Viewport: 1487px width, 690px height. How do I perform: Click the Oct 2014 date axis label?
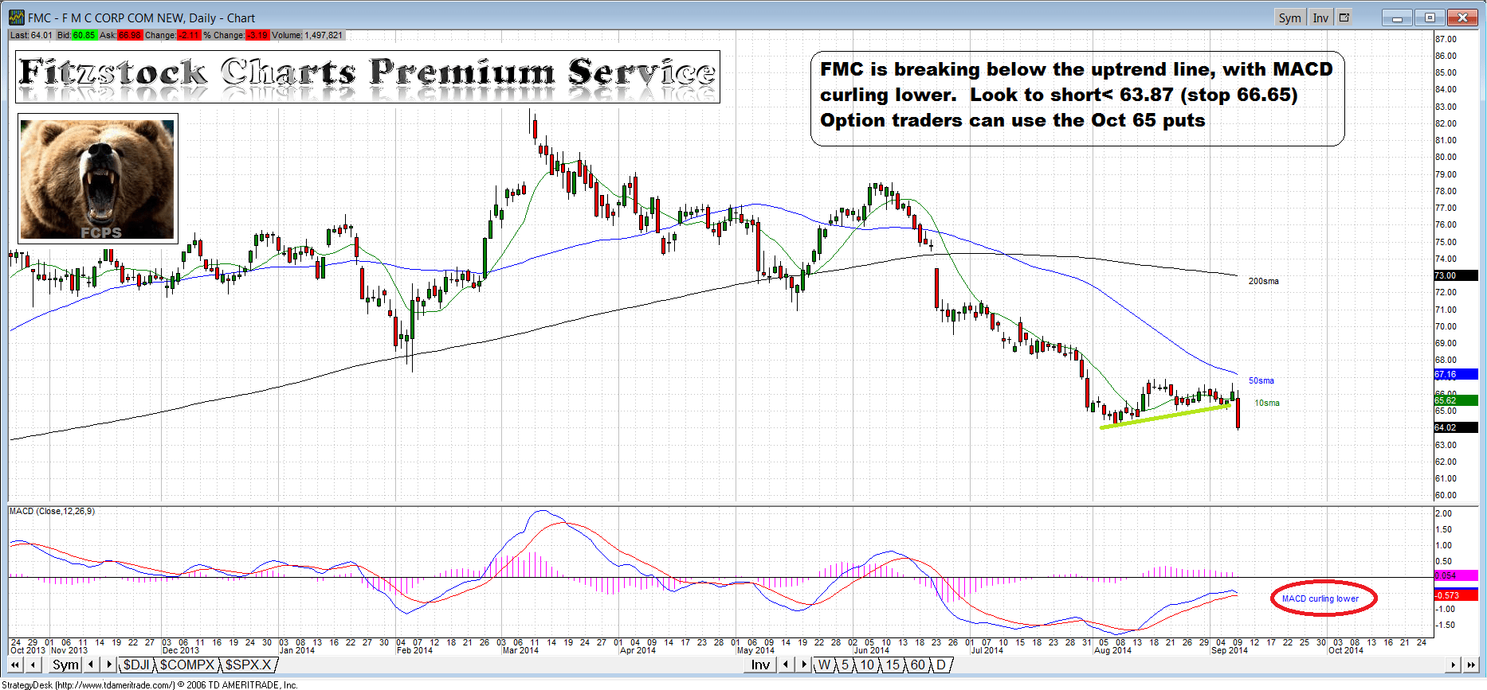tap(1345, 650)
